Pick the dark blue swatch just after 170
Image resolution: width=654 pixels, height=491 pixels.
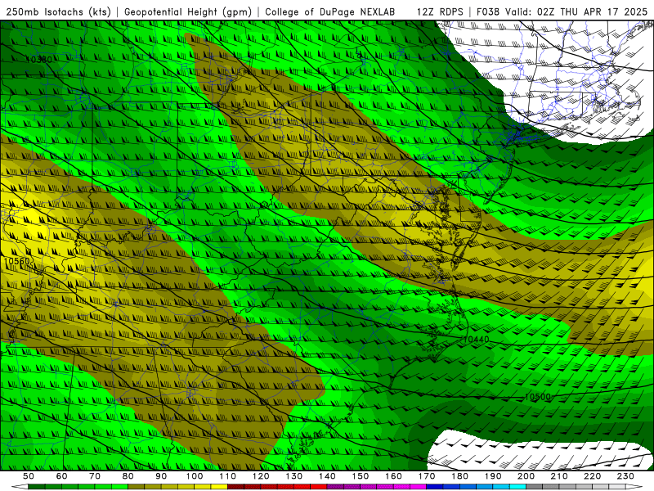(435, 487)
